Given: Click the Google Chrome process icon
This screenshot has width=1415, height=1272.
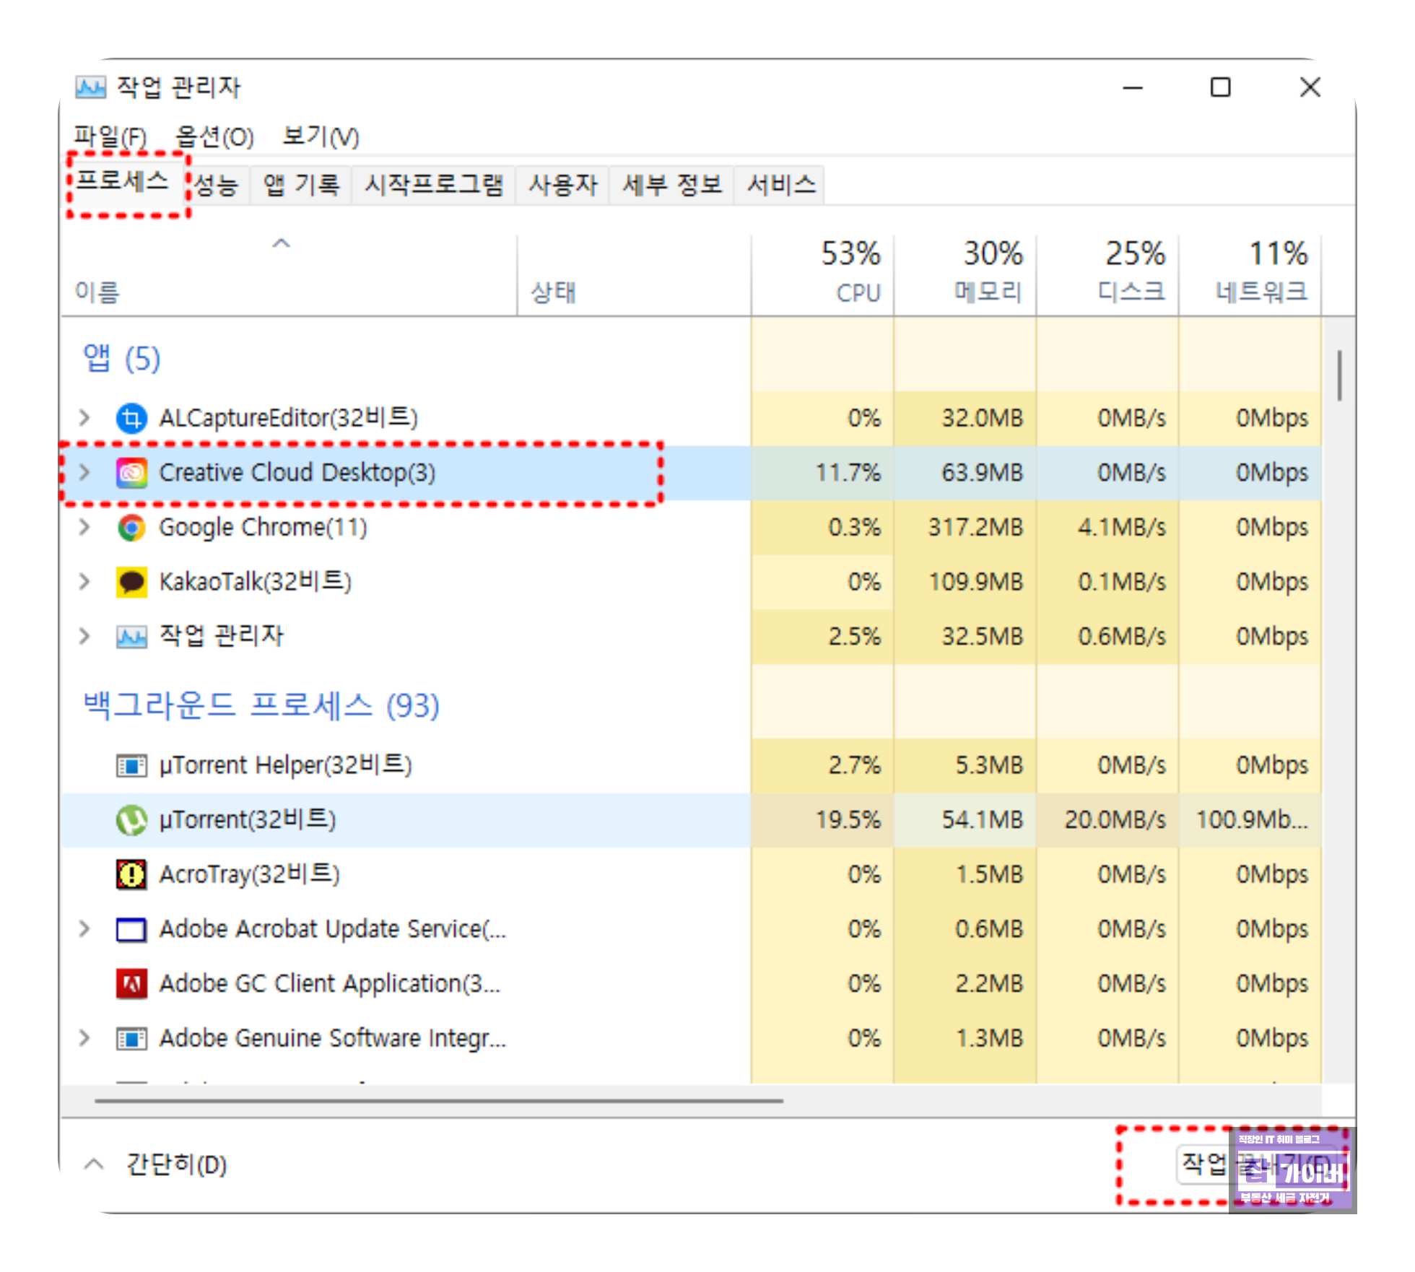Looking at the screenshot, I should coord(131,528).
